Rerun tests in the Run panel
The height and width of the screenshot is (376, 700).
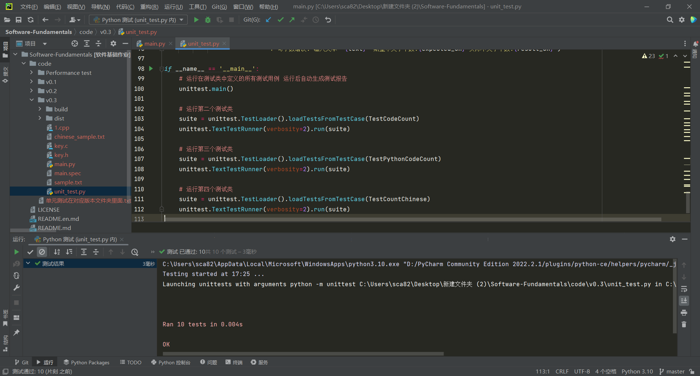pos(16,252)
